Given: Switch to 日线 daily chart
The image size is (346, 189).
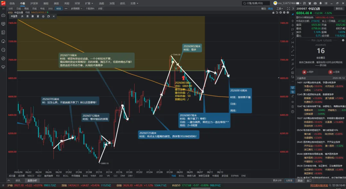Looking at the screenshot, I should point(19,9).
